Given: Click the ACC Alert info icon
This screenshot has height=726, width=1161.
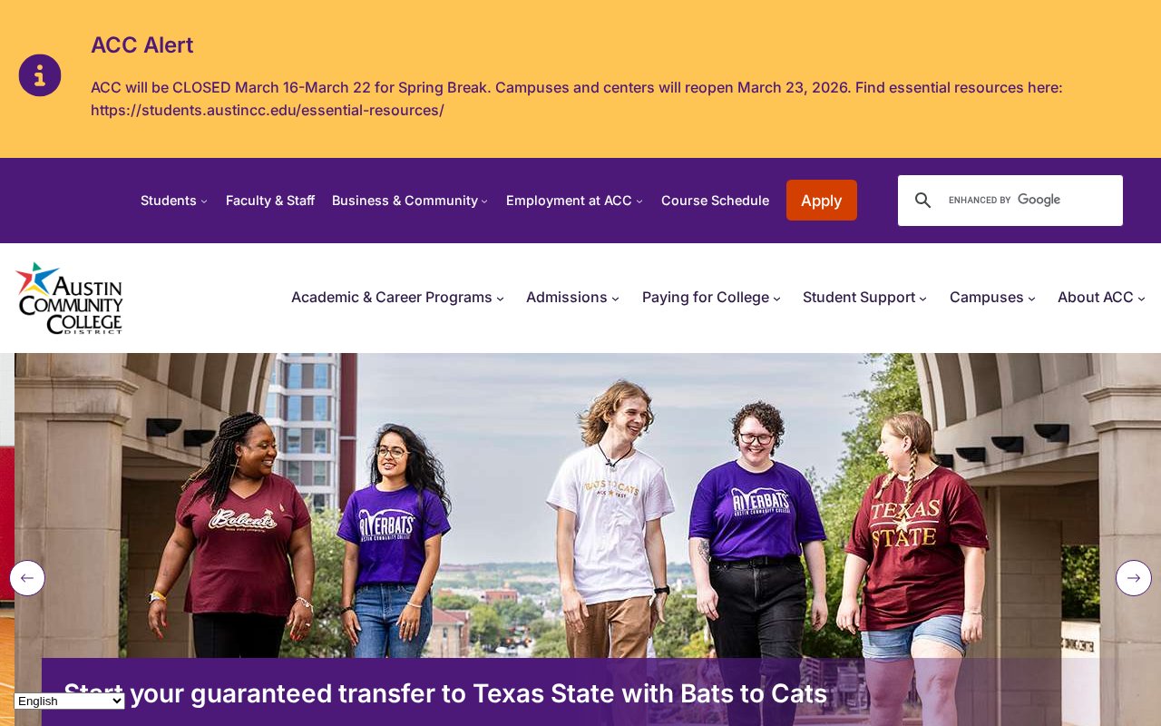Looking at the screenshot, I should [40, 75].
